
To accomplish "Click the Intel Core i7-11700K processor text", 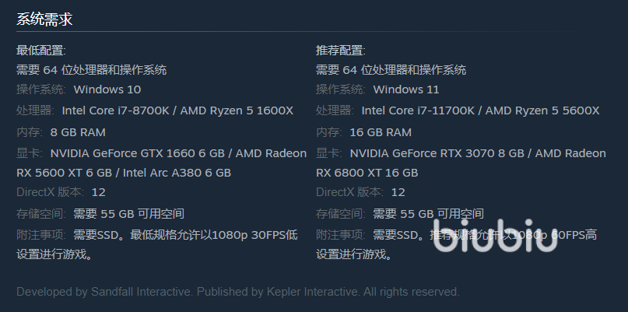I will pyautogui.click(x=419, y=110).
